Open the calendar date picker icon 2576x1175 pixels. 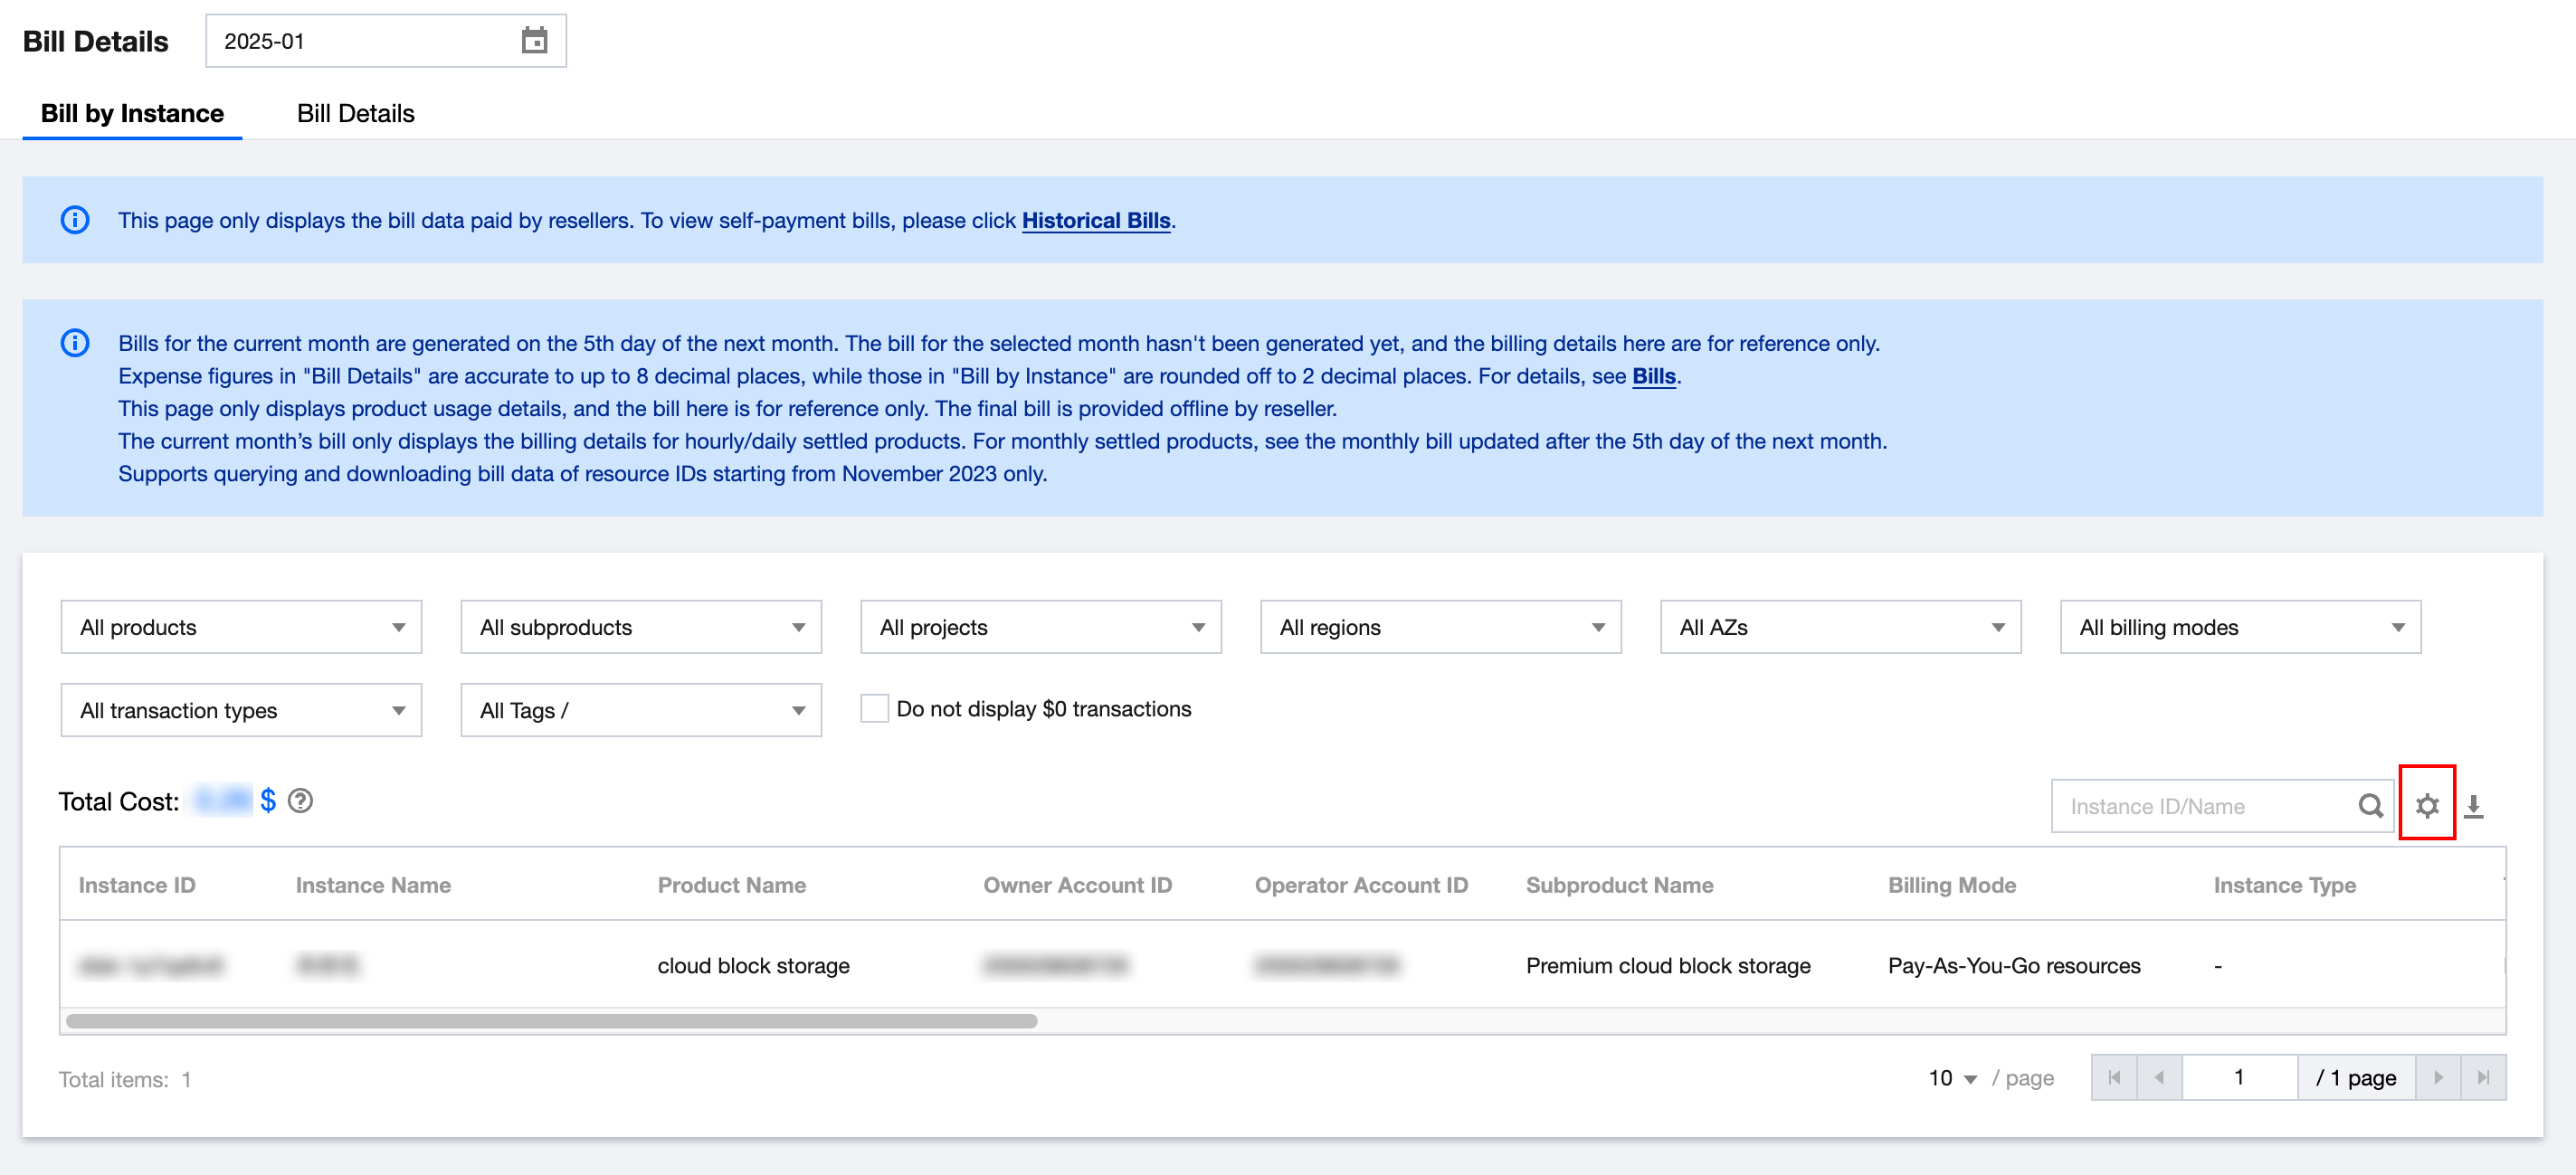coord(534,41)
